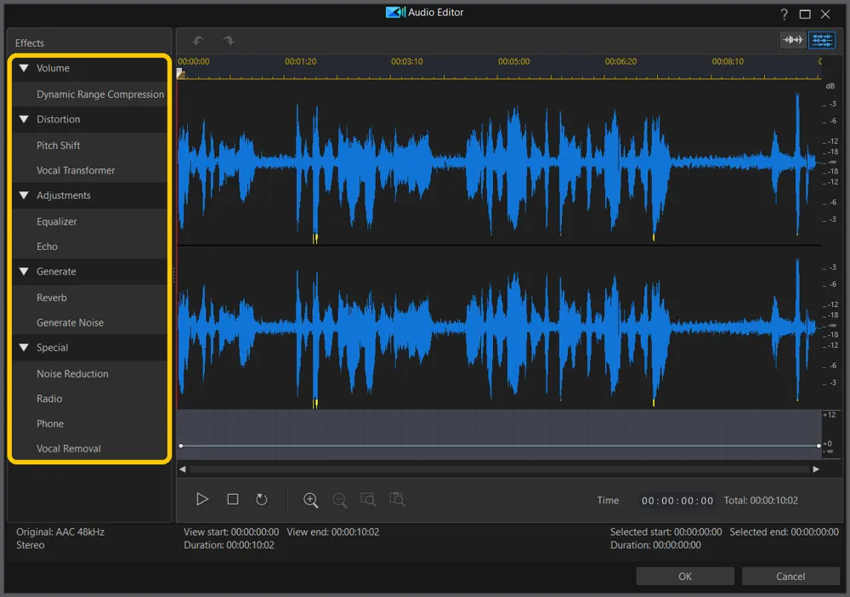Collapse the Volume effects group
850x597 pixels.
pos(24,68)
